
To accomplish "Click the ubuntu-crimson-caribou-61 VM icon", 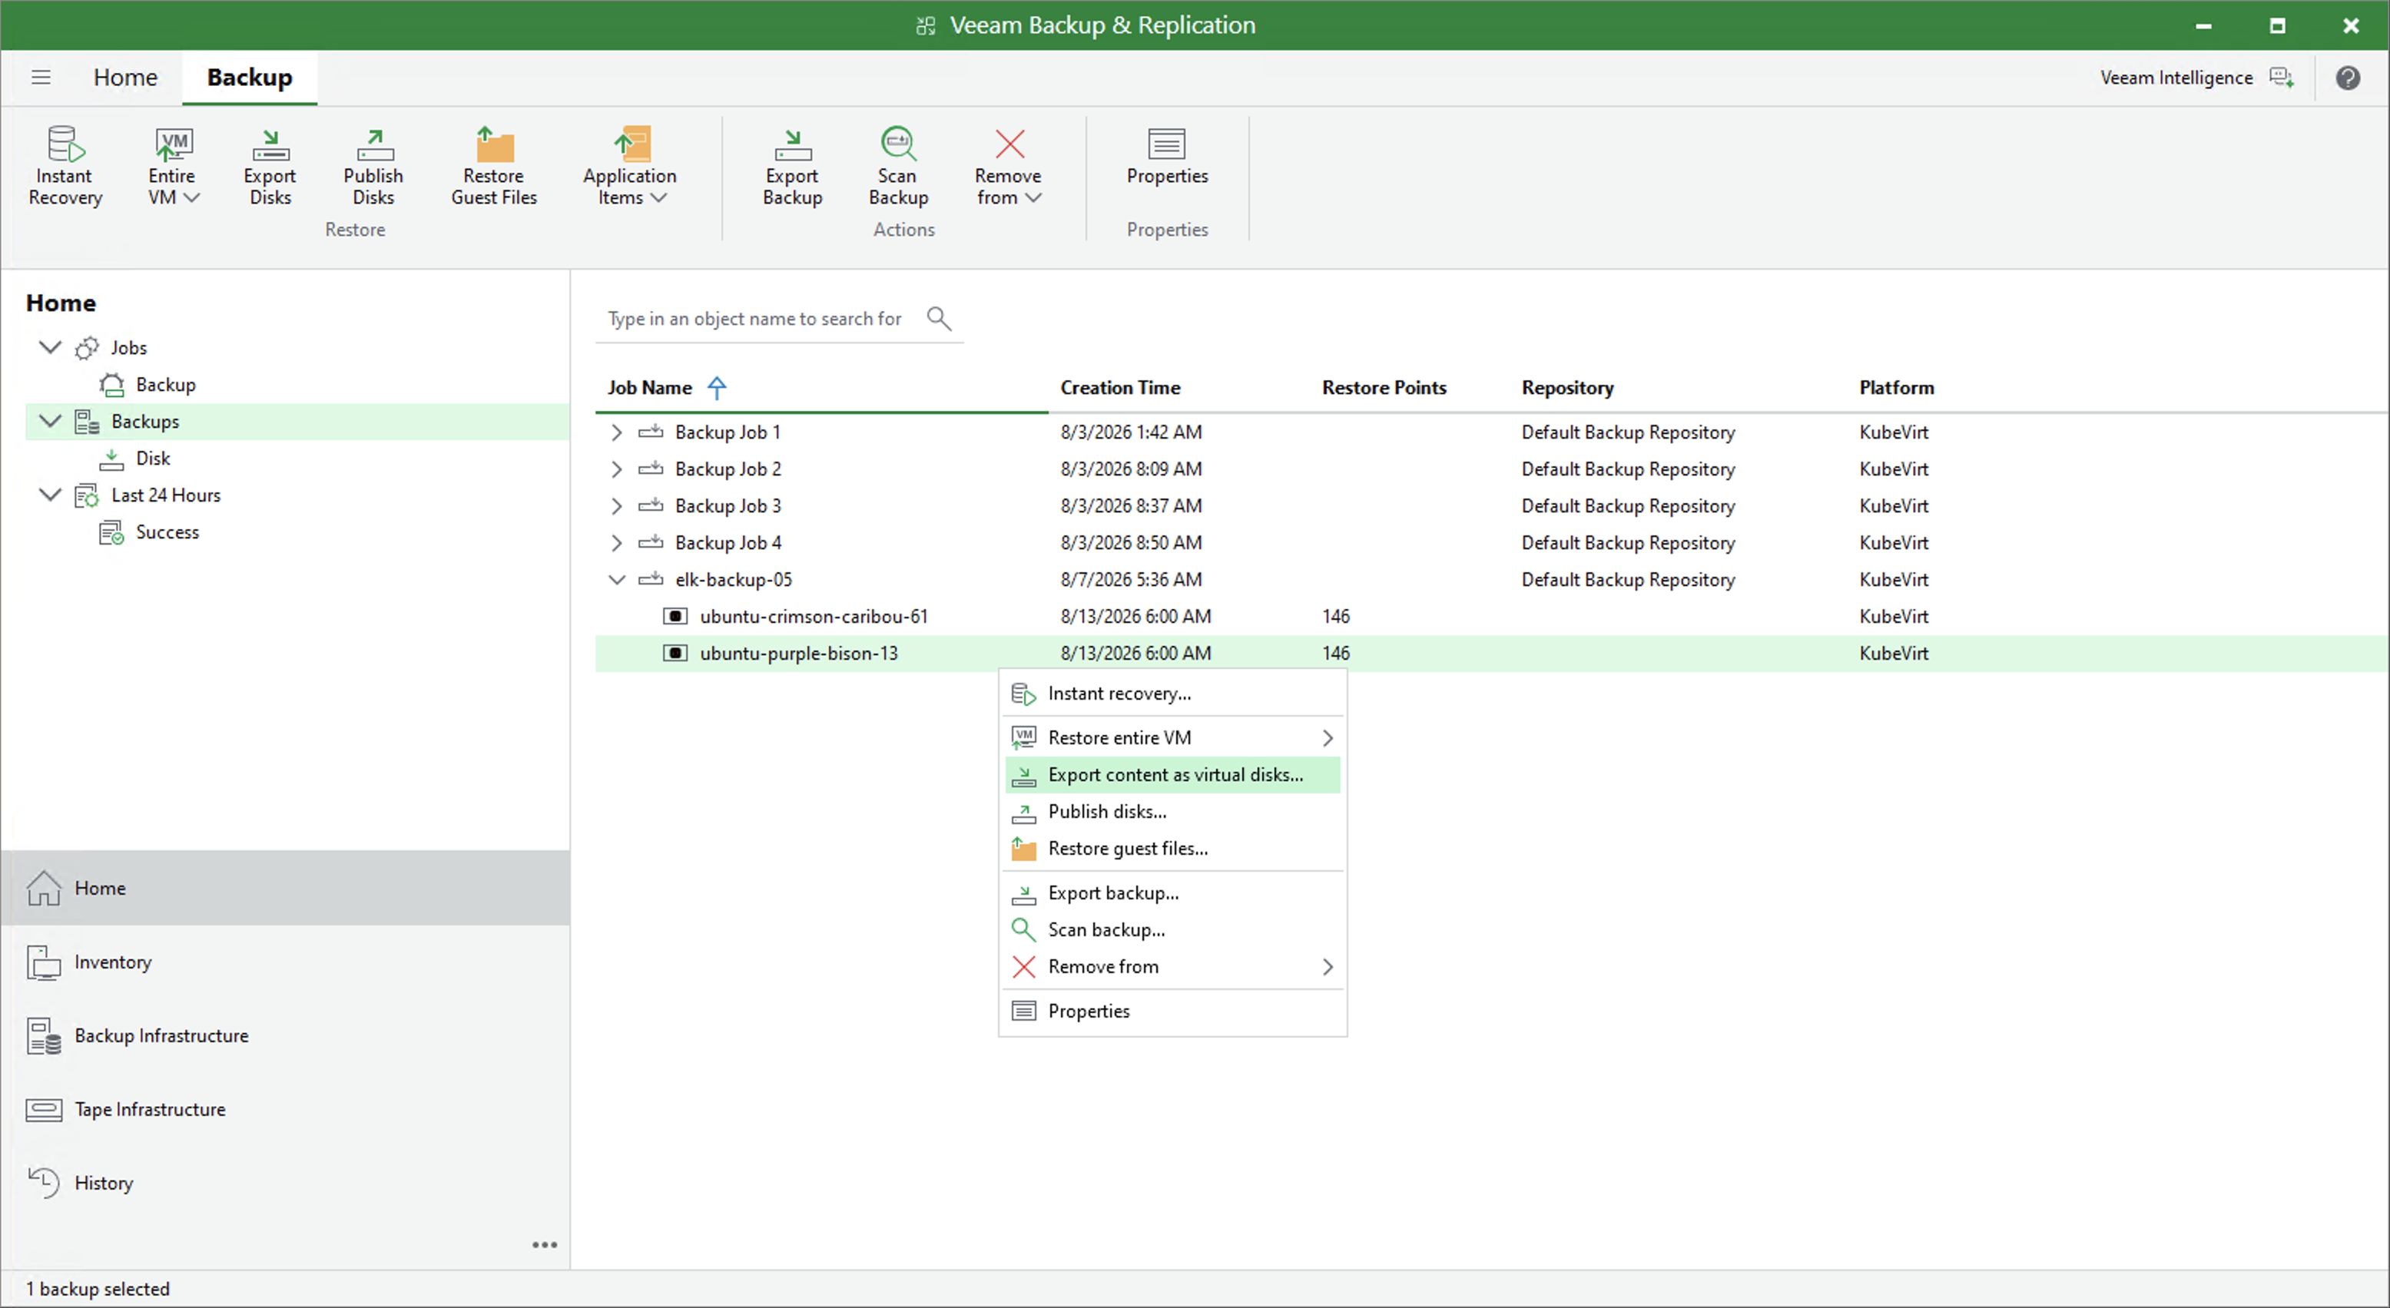I will [675, 616].
